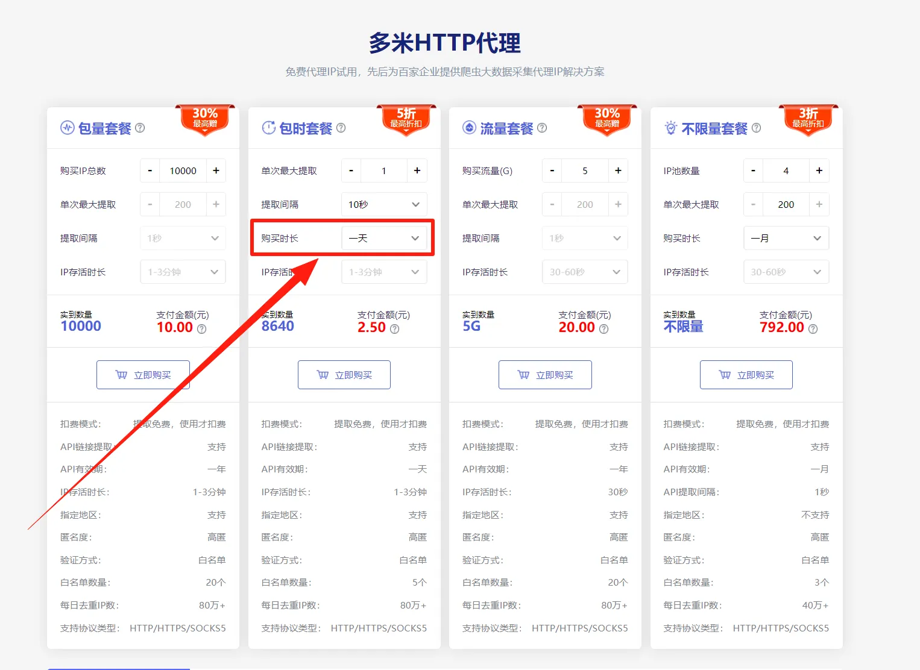Click 立即购买 button for 流量套餐

point(545,375)
